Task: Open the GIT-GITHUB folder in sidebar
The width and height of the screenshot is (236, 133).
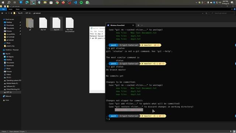Action: pos(10,37)
